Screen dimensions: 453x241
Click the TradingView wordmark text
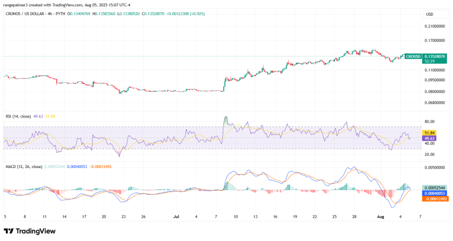coord(35,231)
